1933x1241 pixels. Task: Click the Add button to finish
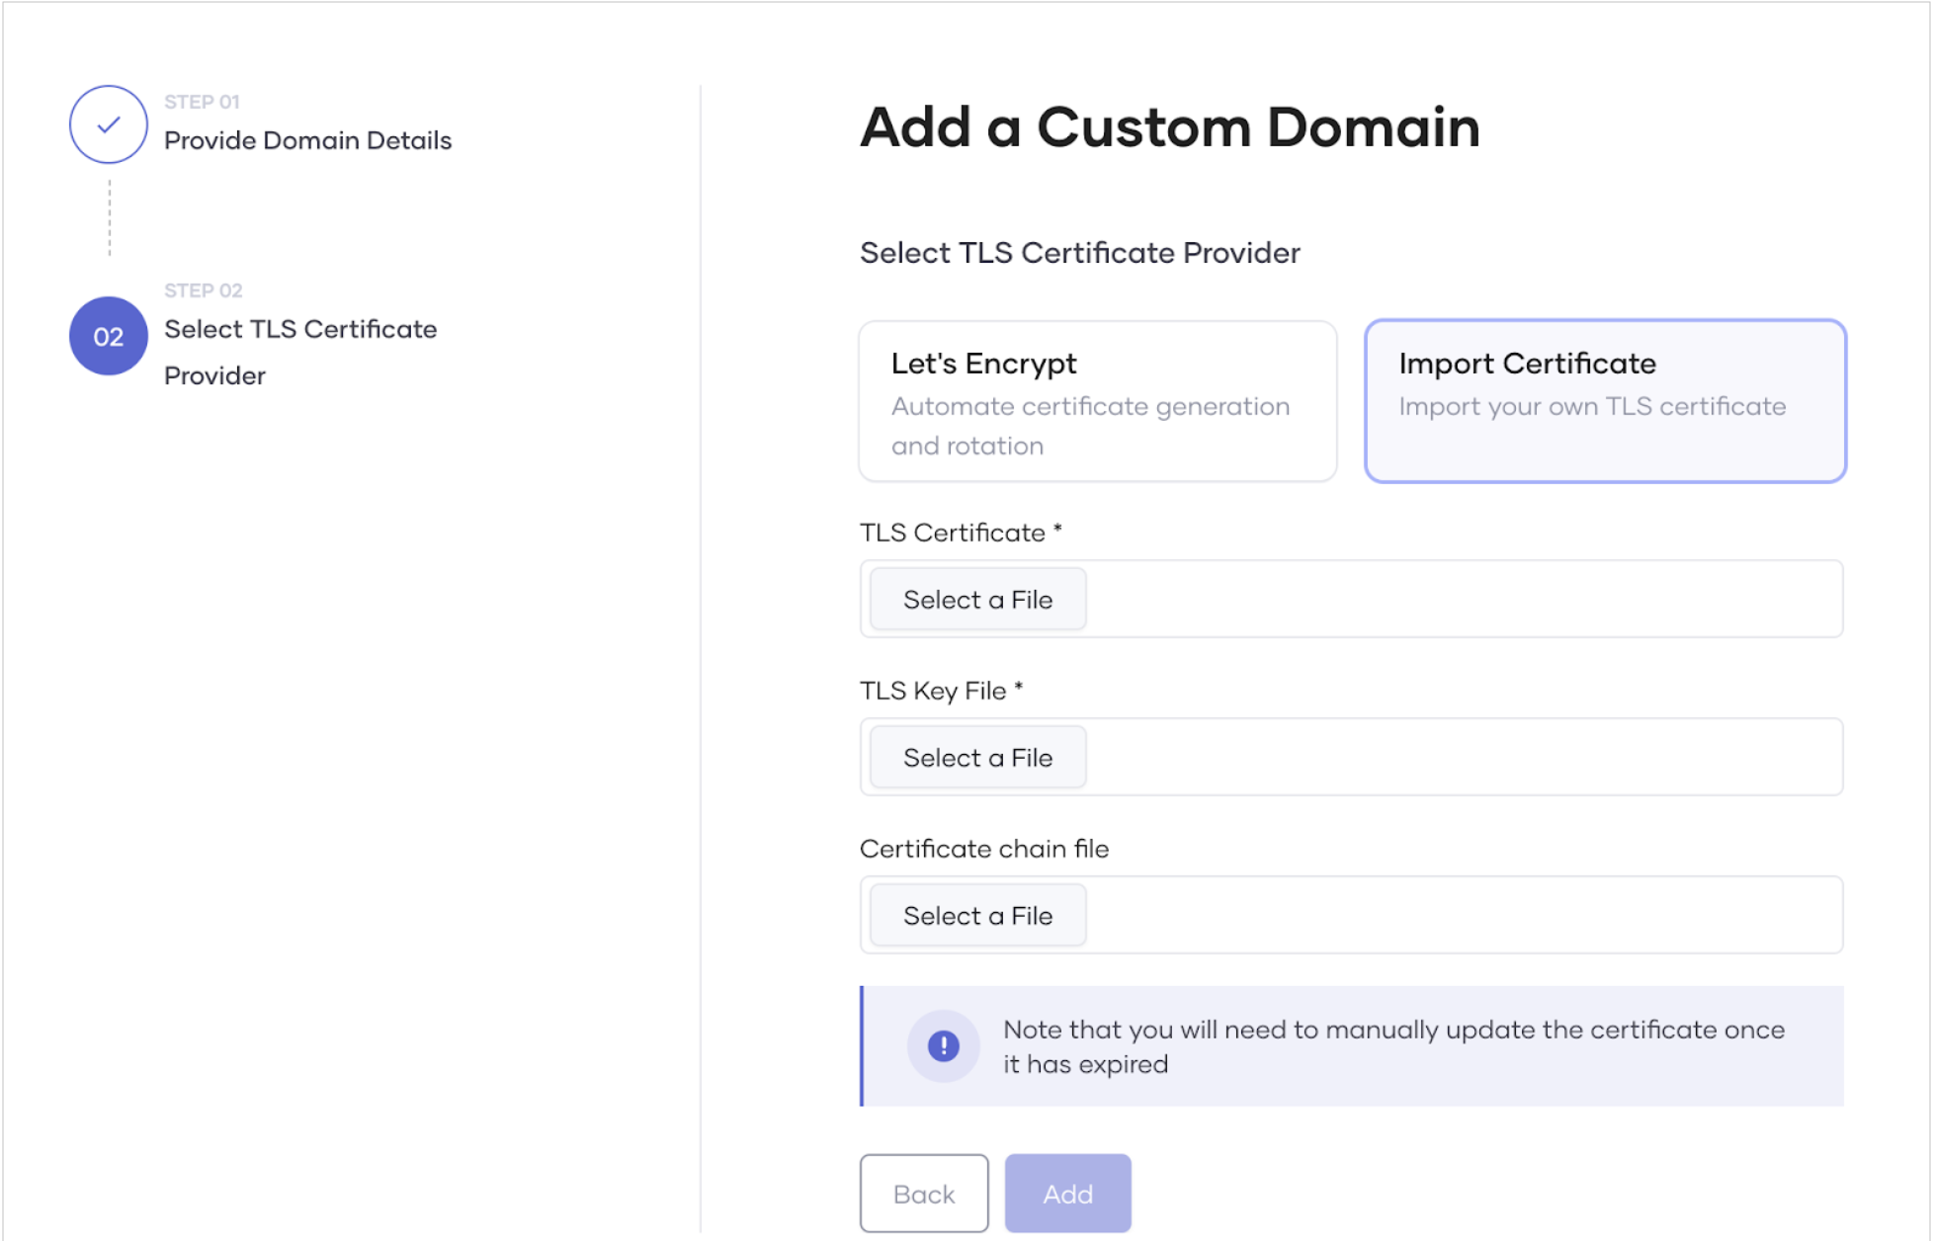tap(1067, 1193)
